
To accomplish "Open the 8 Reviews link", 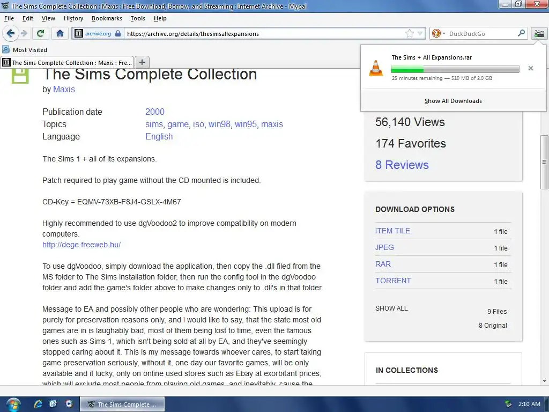I will (x=402, y=165).
